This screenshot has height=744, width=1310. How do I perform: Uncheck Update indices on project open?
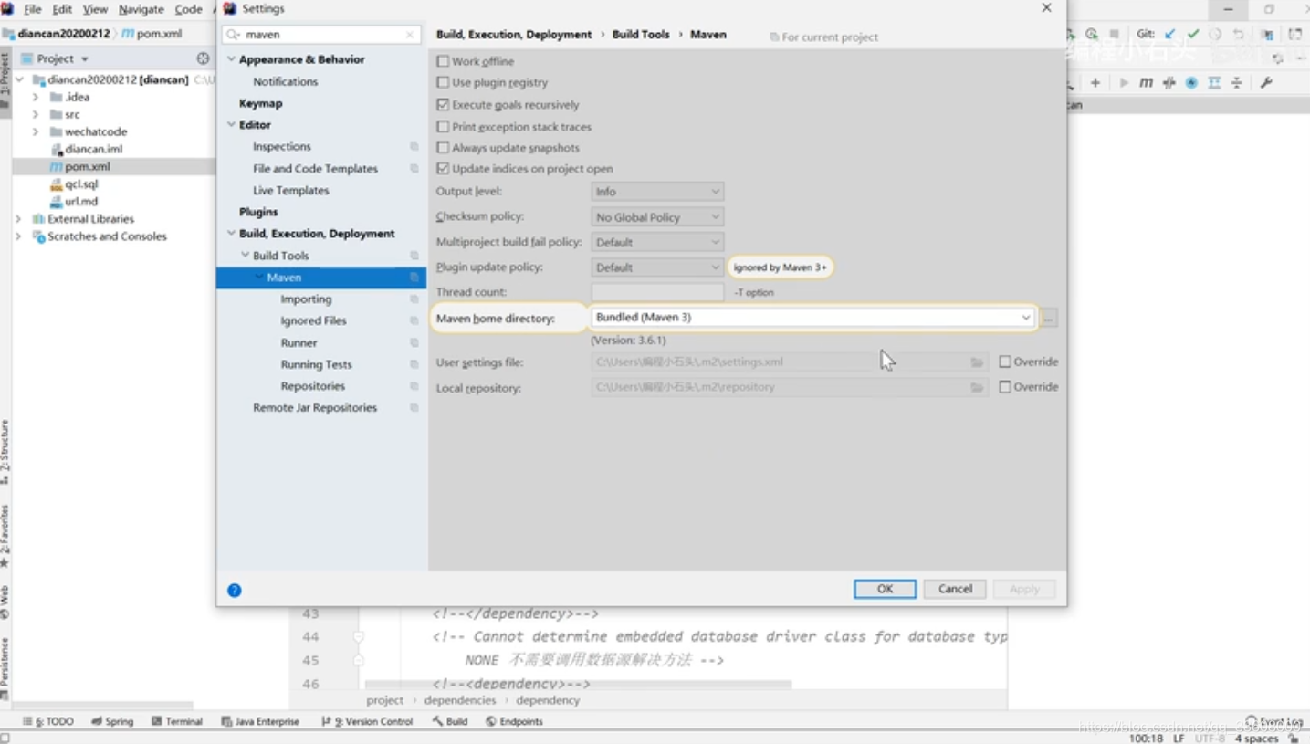443,169
